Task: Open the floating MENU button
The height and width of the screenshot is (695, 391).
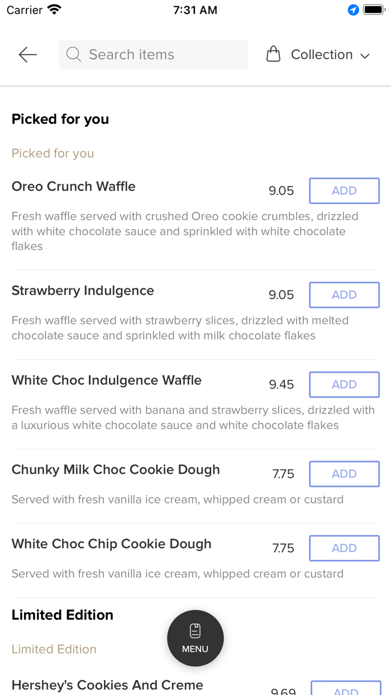Action: 195,637
